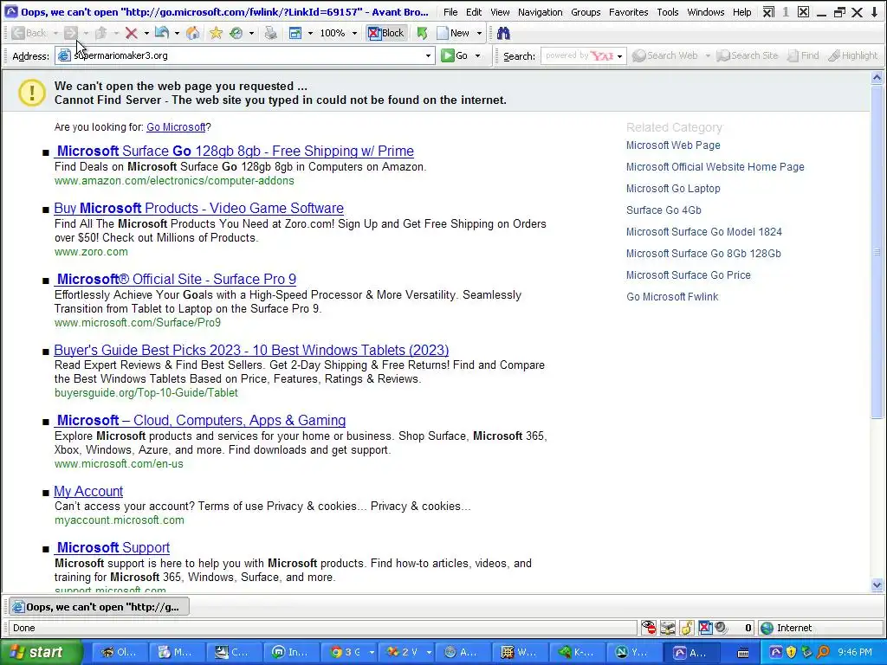887x665 pixels.
Task: Click the Search Web button
Action: 665,55
